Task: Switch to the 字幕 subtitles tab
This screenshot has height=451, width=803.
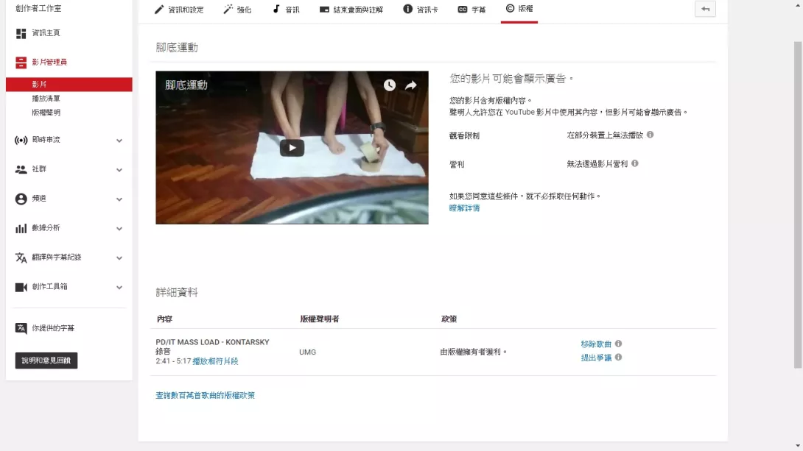Action: pos(471,10)
